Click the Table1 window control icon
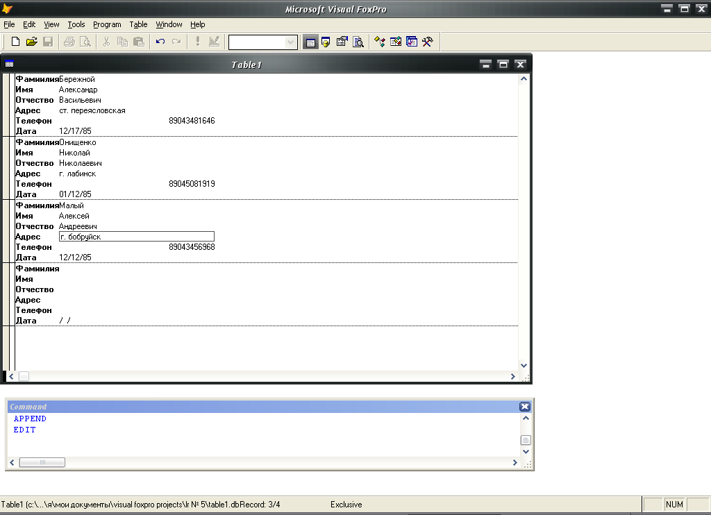711x515 pixels. tap(9, 65)
